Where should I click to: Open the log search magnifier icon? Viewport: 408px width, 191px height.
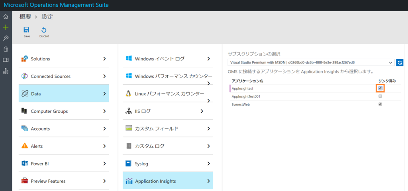coord(6,39)
